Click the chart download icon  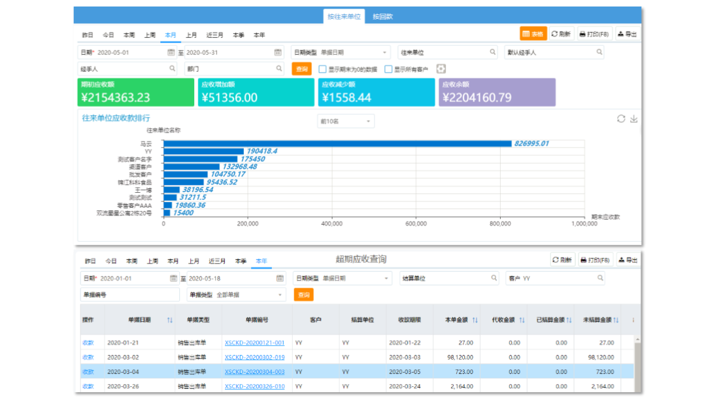(633, 119)
